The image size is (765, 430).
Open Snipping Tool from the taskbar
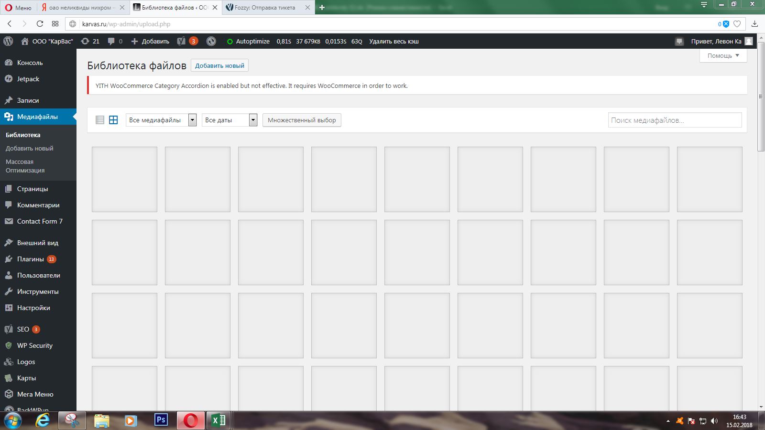[72, 421]
